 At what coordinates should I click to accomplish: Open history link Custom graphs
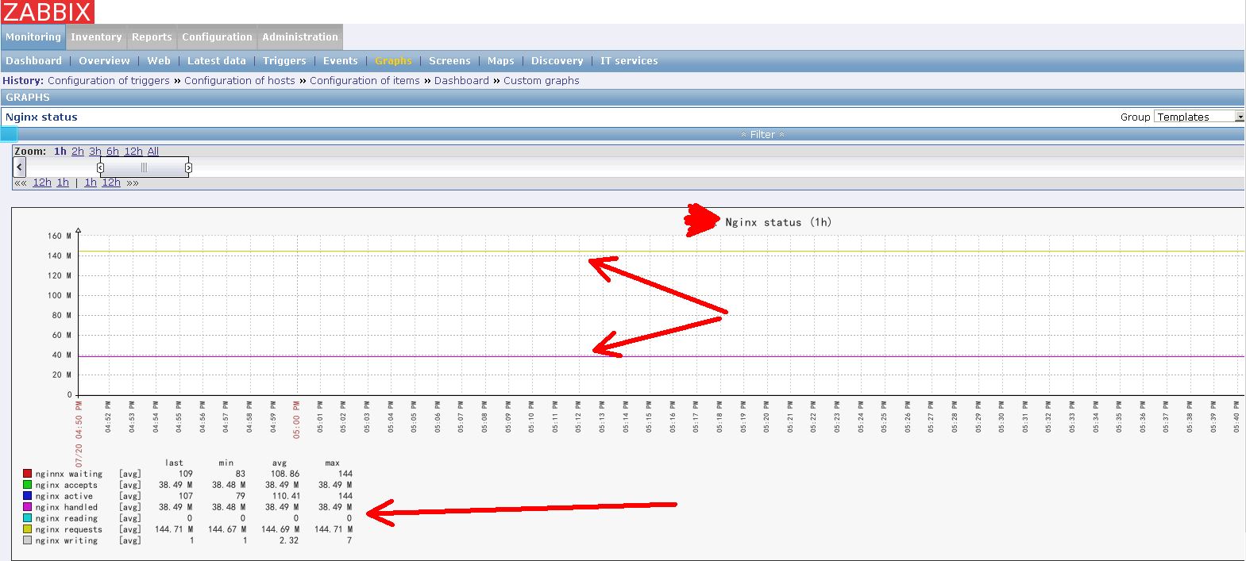(x=542, y=80)
